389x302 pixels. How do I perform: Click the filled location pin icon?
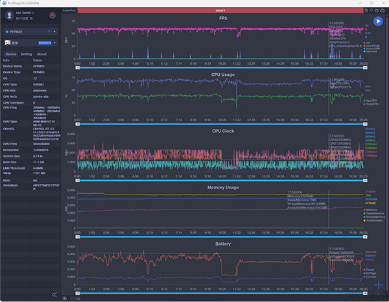[366, 10]
